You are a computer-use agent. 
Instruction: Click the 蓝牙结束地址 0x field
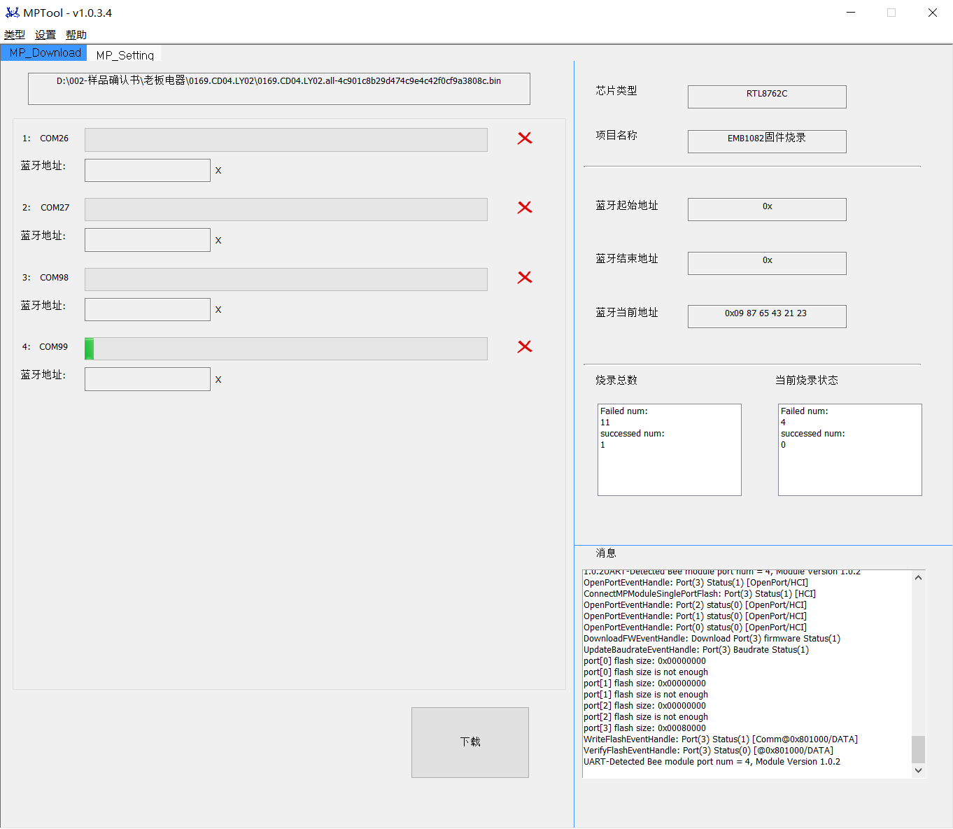pyautogui.click(x=767, y=263)
